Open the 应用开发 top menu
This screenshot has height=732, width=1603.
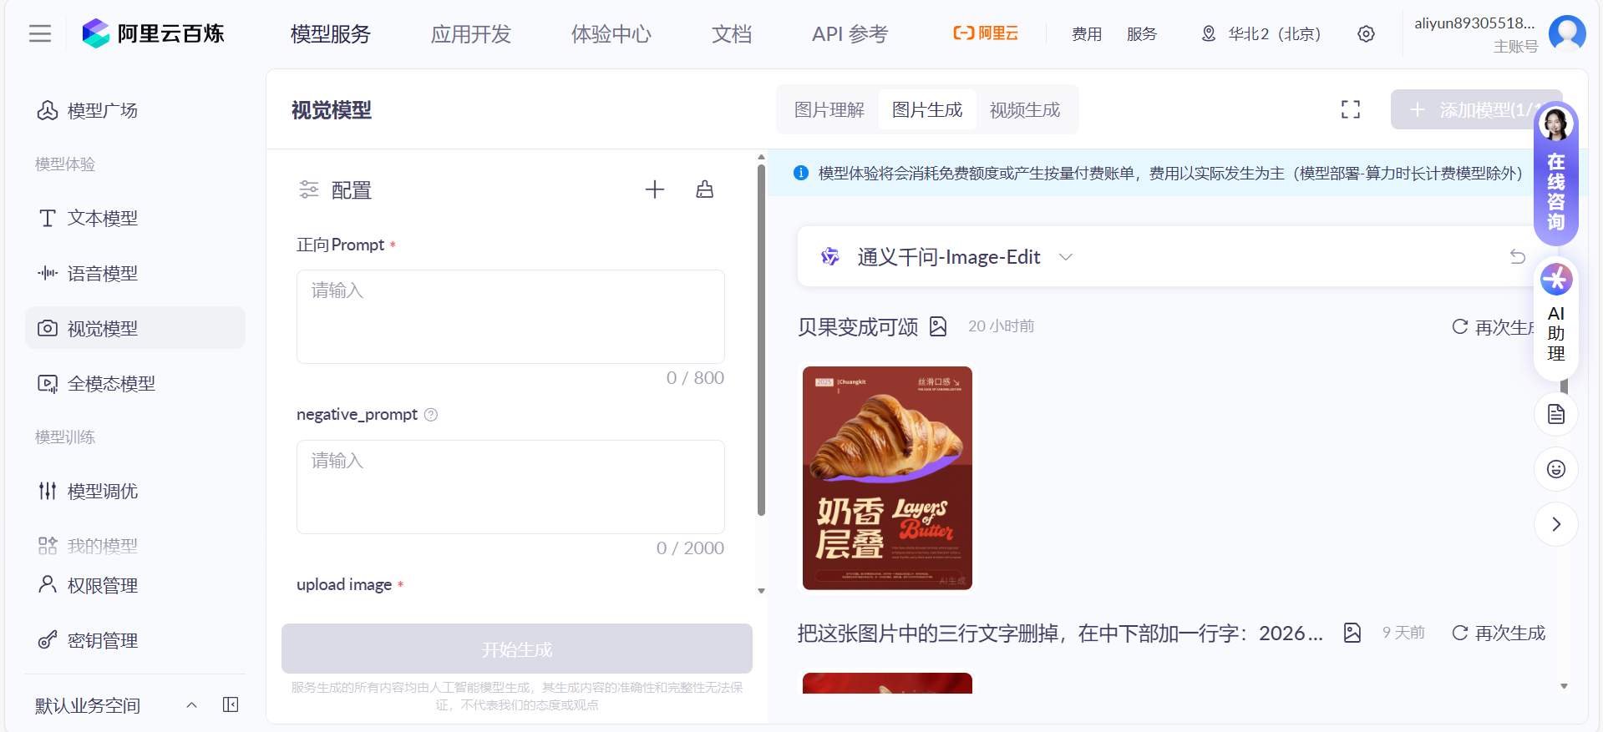[471, 34]
